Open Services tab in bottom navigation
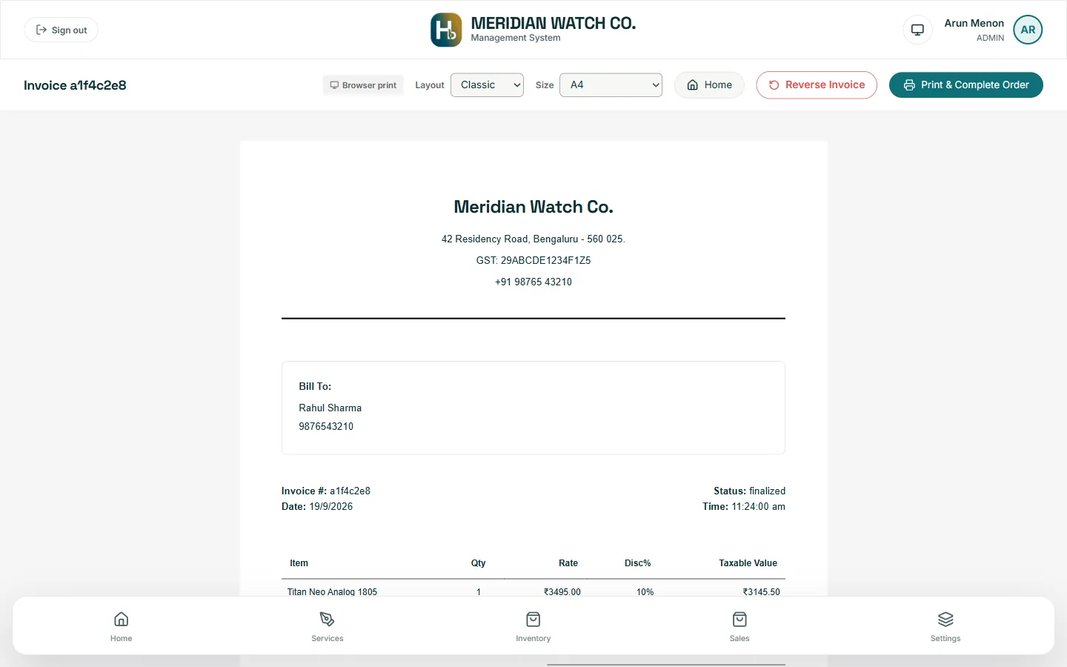 click(x=328, y=626)
